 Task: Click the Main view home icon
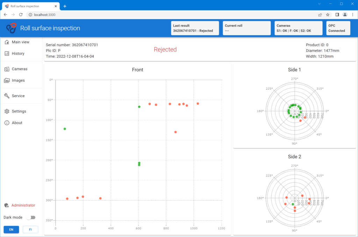coord(7,42)
